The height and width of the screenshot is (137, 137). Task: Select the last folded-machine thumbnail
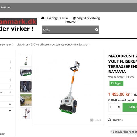(26, 113)
